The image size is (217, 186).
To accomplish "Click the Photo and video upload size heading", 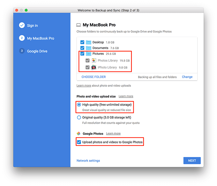I will click(96, 96).
